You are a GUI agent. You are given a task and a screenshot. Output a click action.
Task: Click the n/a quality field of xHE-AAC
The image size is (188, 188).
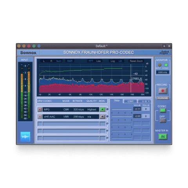(92, 117)
